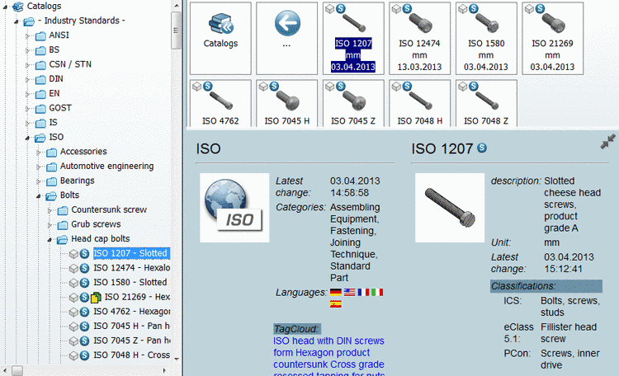
Task: Click the blue S badge beside ISO 1207 heading
Action: pyautogui.click(x=482, y=148)
